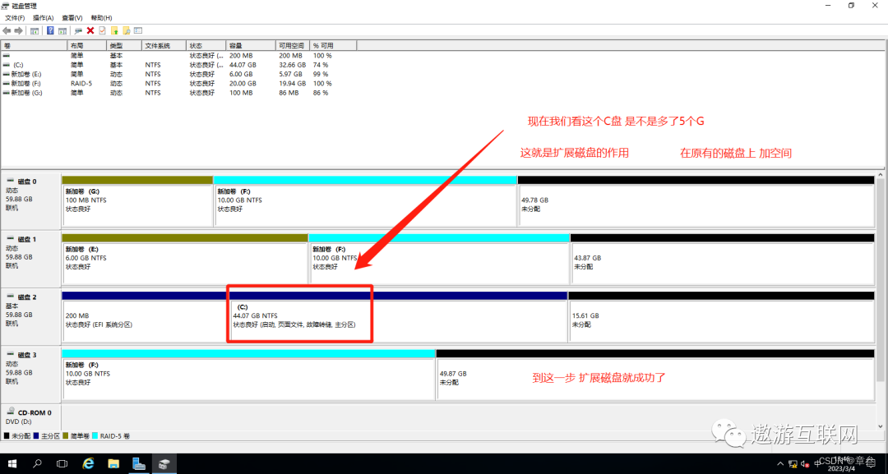Screen dimensions: 888x474
Task: Click the Back arrow toolbar icon
Action: pos(7,30)
